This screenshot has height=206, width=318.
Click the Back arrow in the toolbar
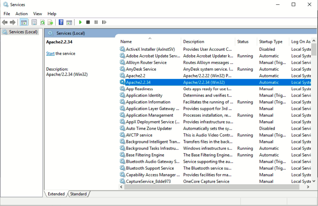point(5,22)
